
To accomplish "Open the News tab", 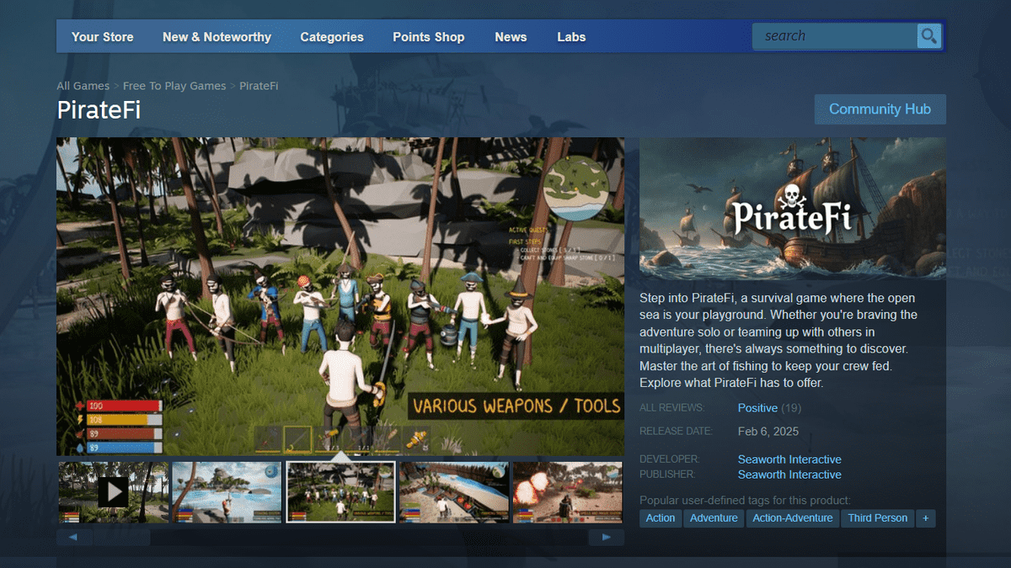I will click(x=511, y=37).
